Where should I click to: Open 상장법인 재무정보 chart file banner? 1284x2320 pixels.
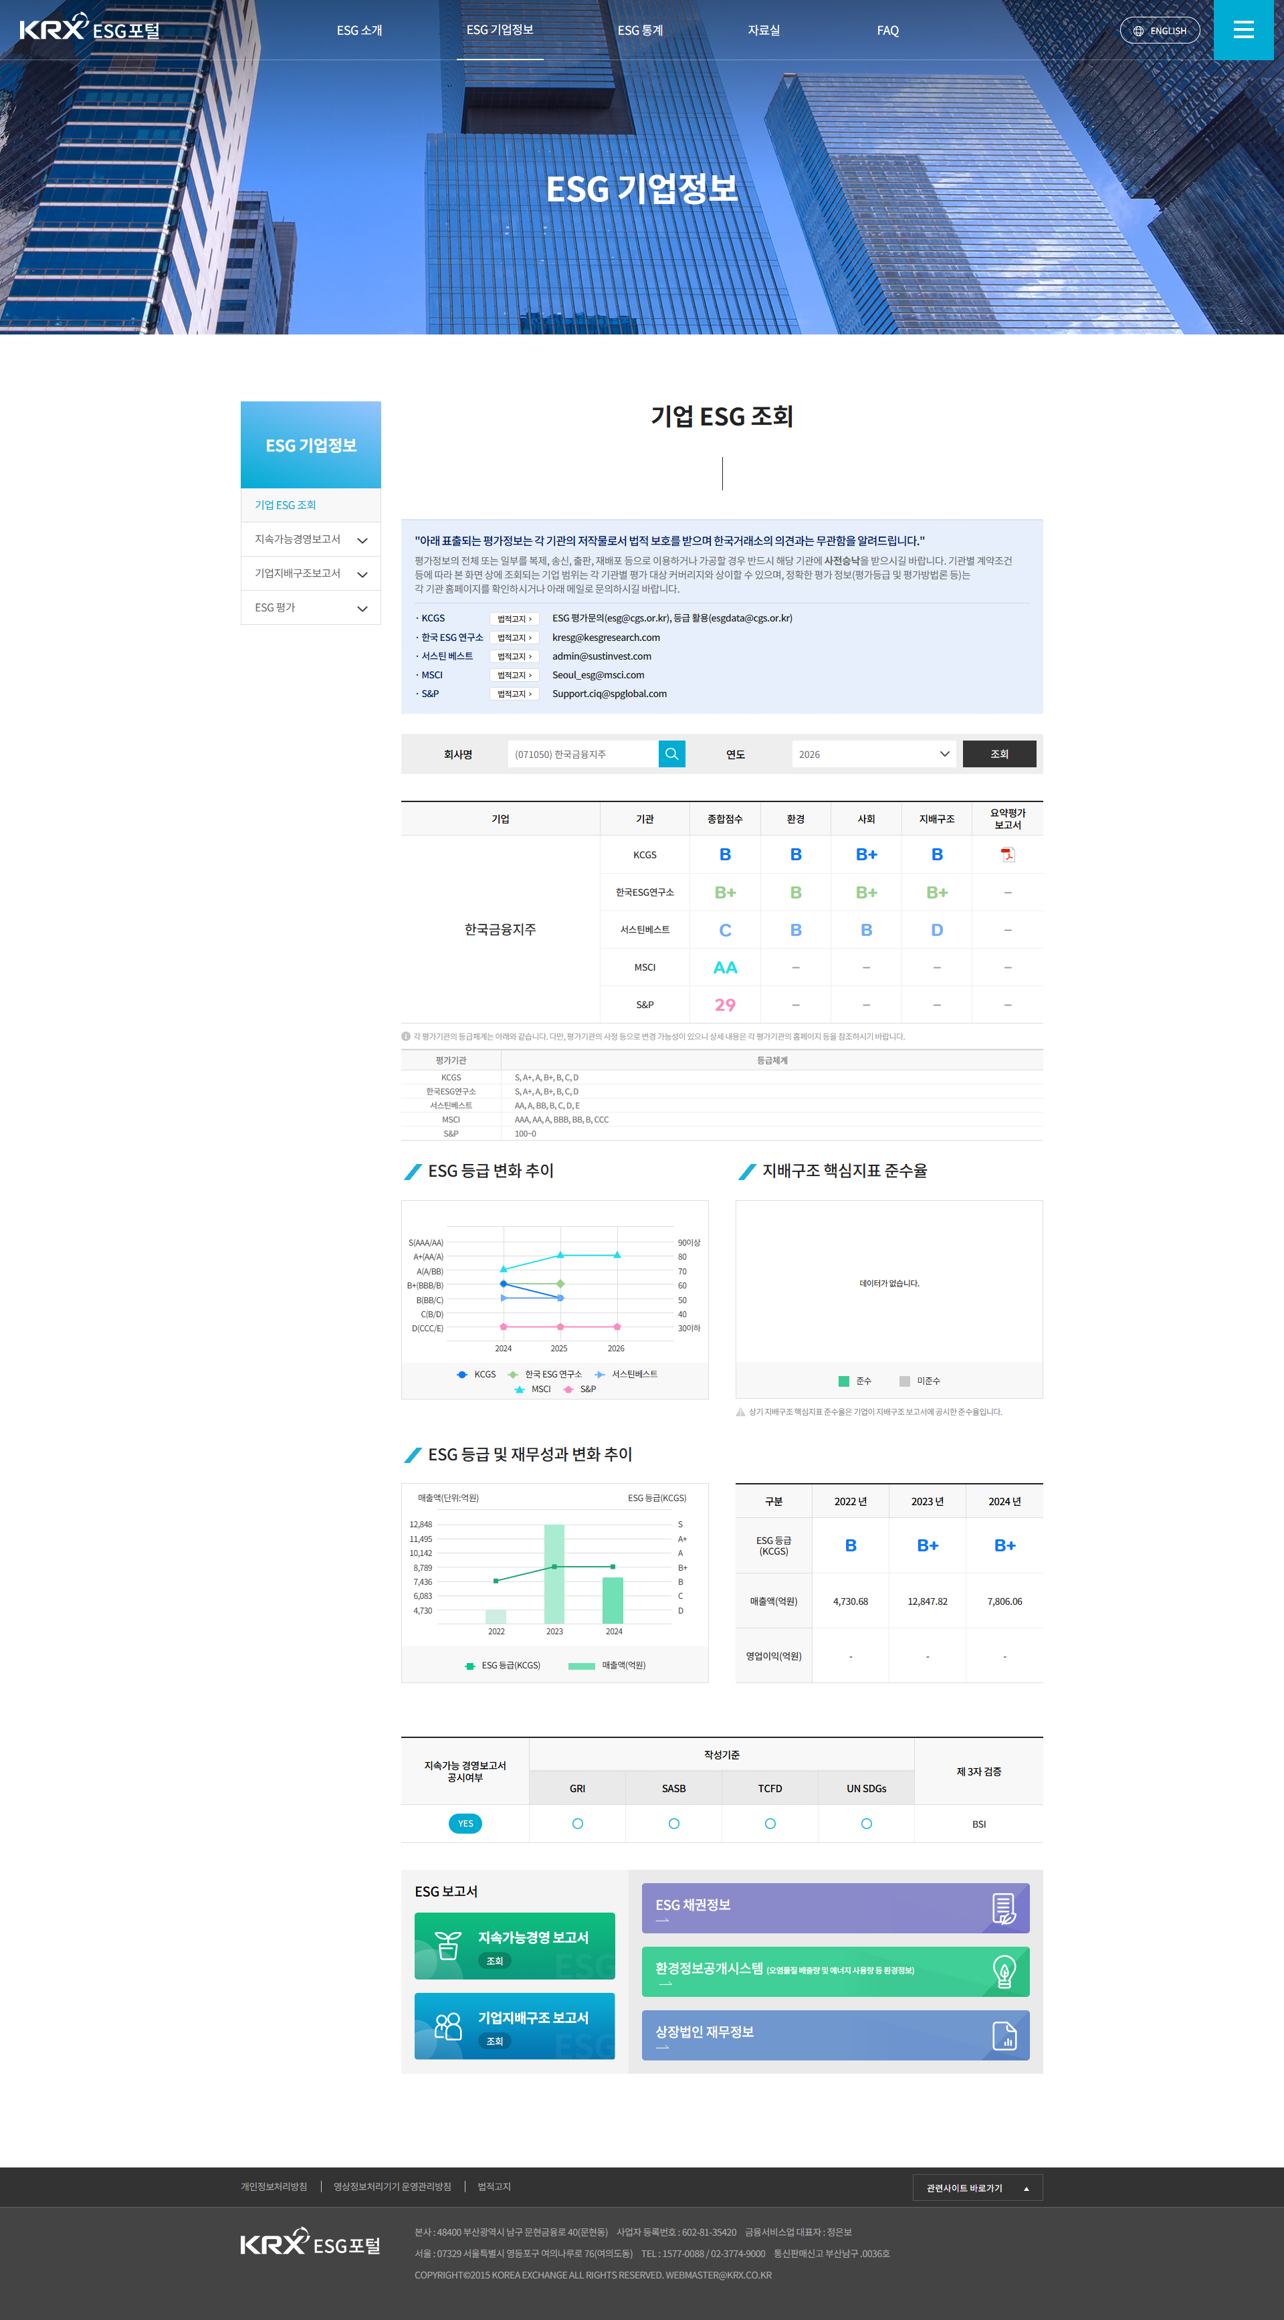835,2034
